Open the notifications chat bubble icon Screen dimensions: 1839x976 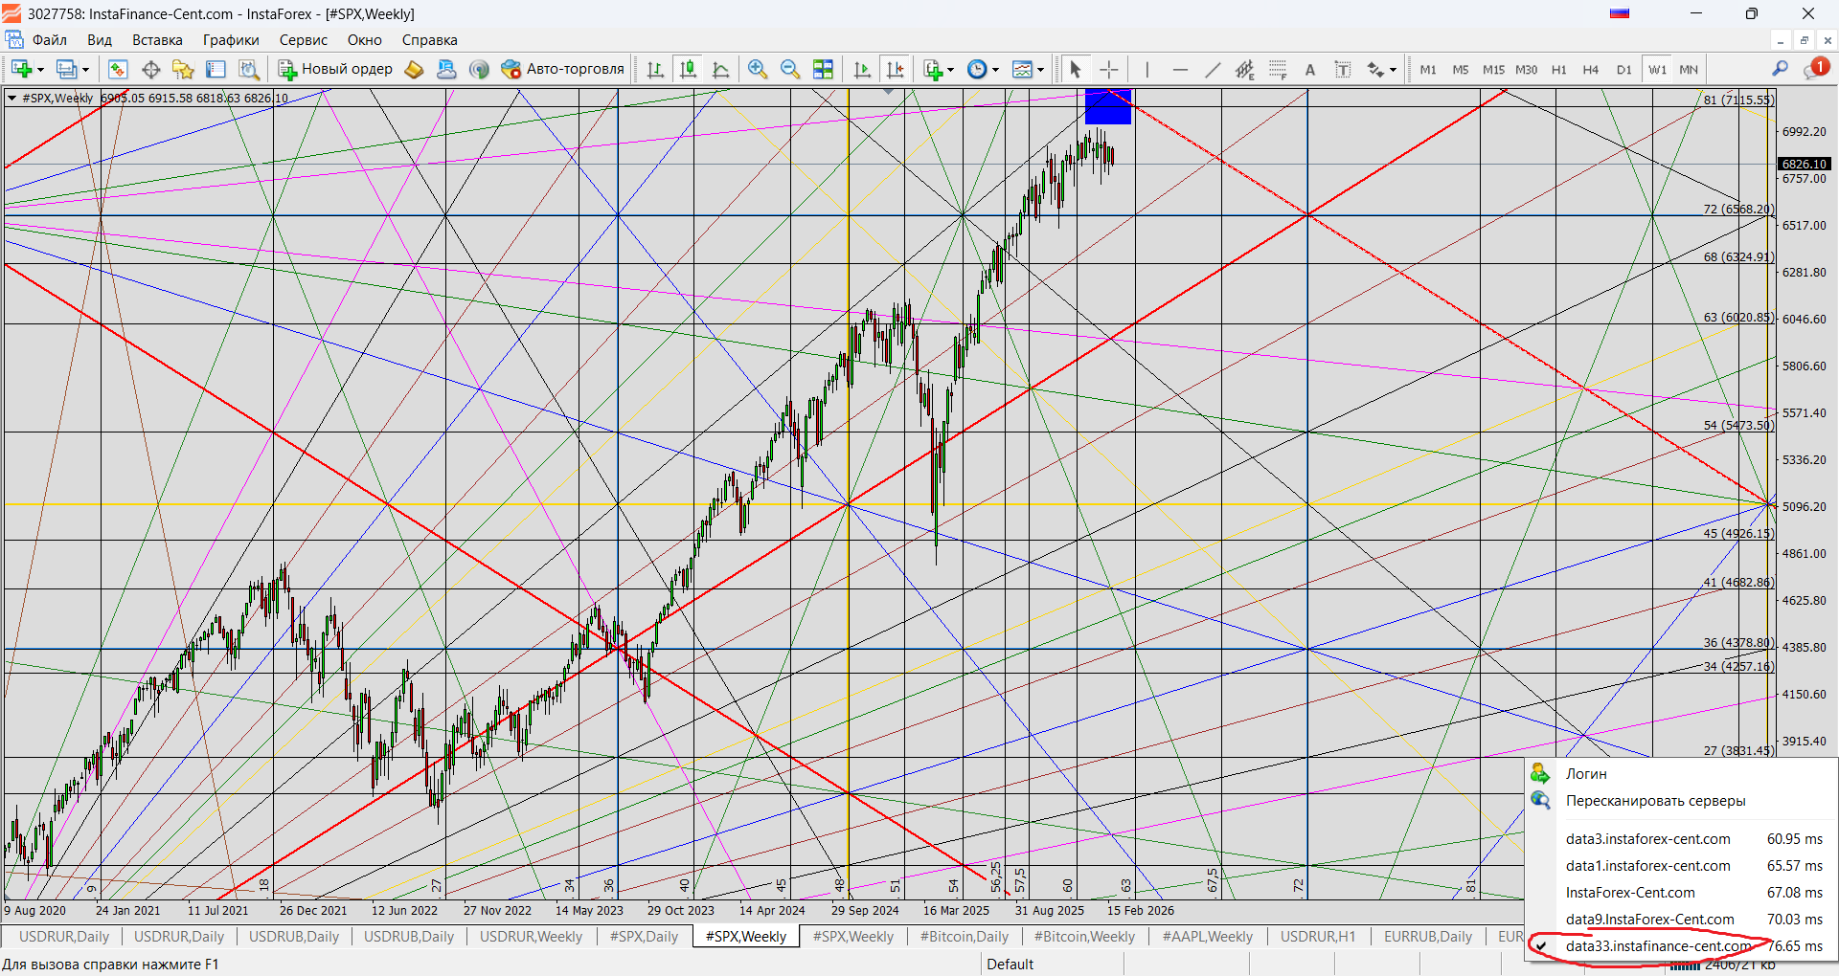[1815, 69]
